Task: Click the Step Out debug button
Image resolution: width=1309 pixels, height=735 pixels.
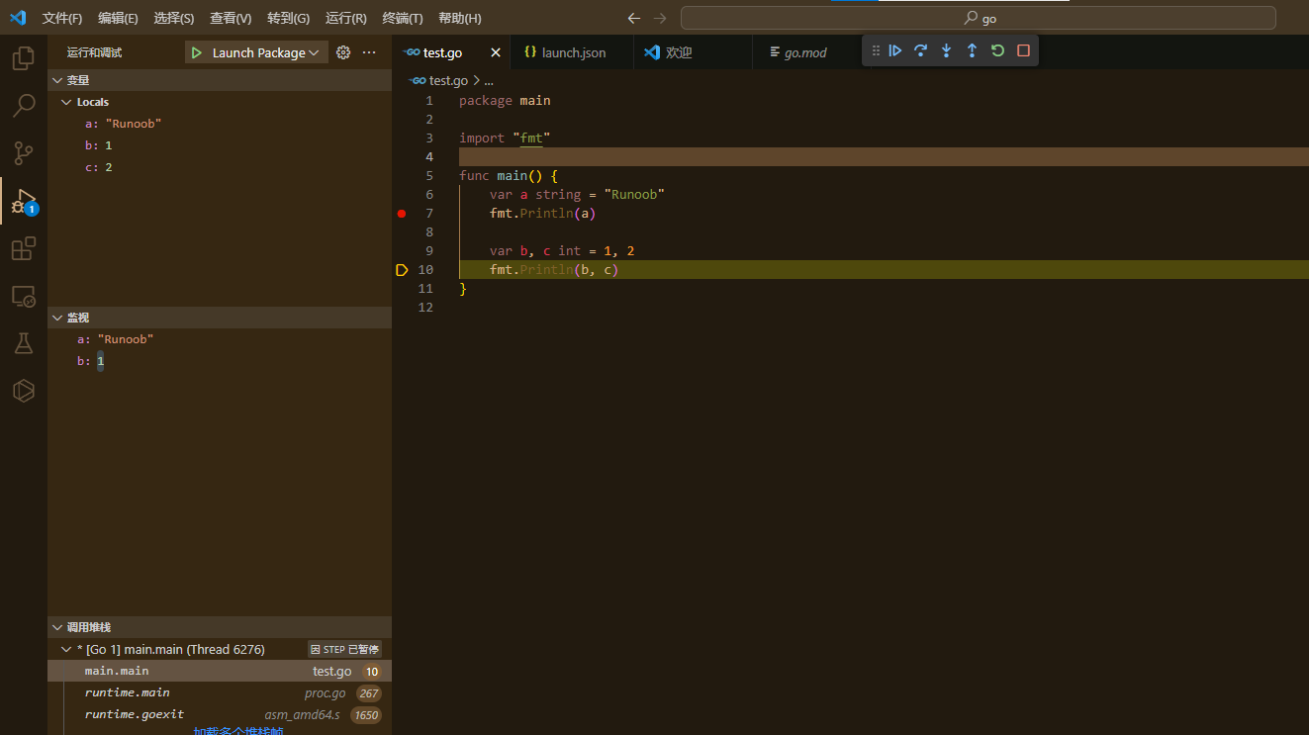Action: 972,50
